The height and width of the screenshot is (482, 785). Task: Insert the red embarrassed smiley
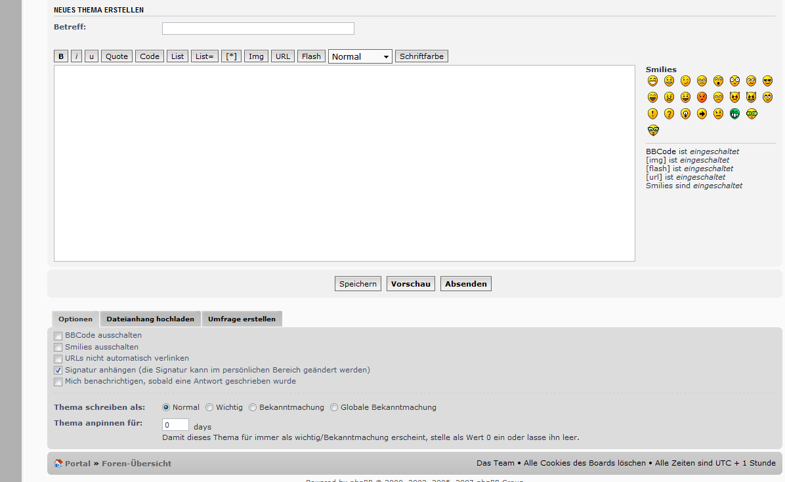click(x=702, y=97)
